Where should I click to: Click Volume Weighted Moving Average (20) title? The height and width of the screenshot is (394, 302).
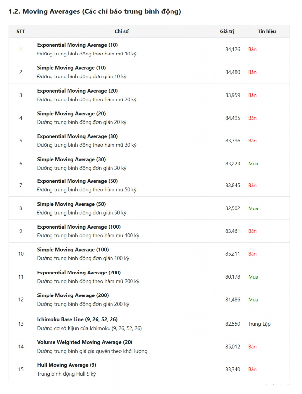pos(85,342)
